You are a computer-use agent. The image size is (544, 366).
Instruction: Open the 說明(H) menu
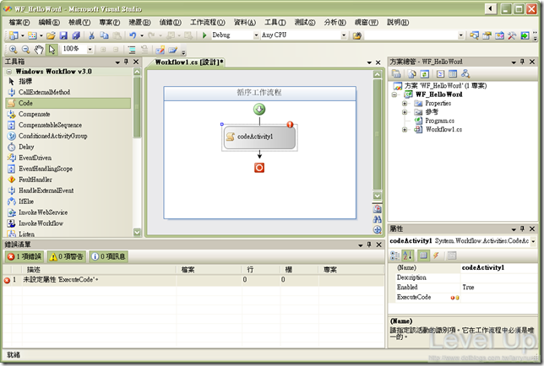point(398,23)
